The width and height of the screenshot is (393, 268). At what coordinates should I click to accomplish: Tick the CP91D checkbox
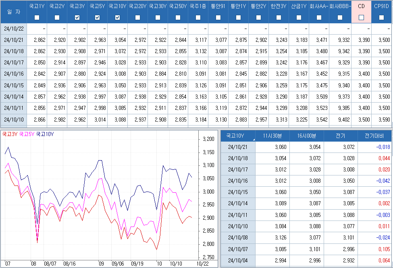pos(381,17)
